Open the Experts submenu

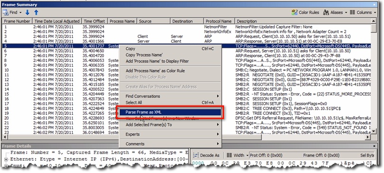click(x=170, y=134)
